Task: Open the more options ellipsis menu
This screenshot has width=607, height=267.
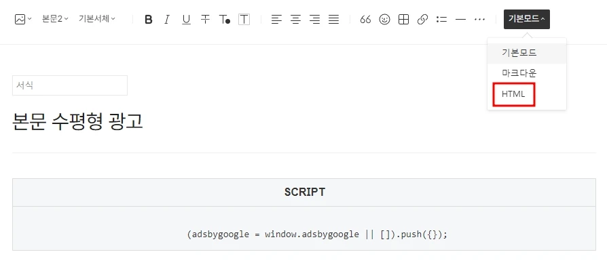Action: point(479,20)
